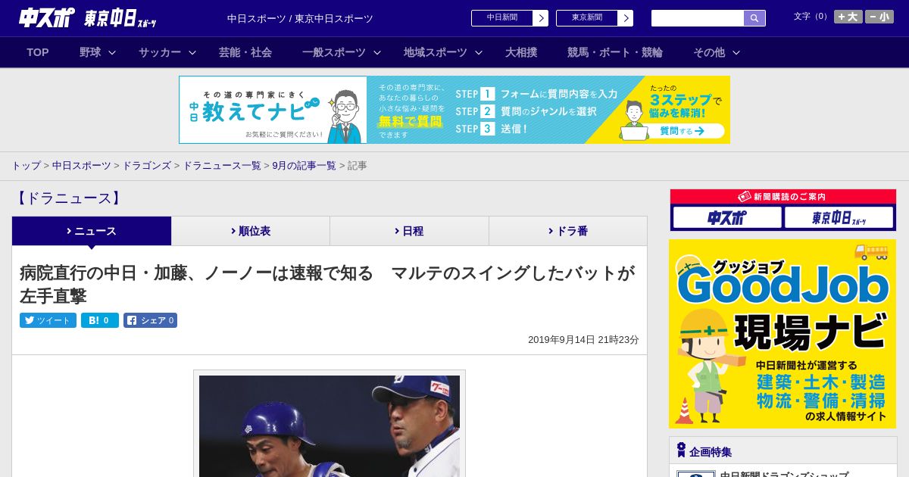Viewport: 909px width, 477px height.
Task: Open the 競馬・ボート・競輪 navigation item
Action: pyautogui.click(x=615, y=52)
